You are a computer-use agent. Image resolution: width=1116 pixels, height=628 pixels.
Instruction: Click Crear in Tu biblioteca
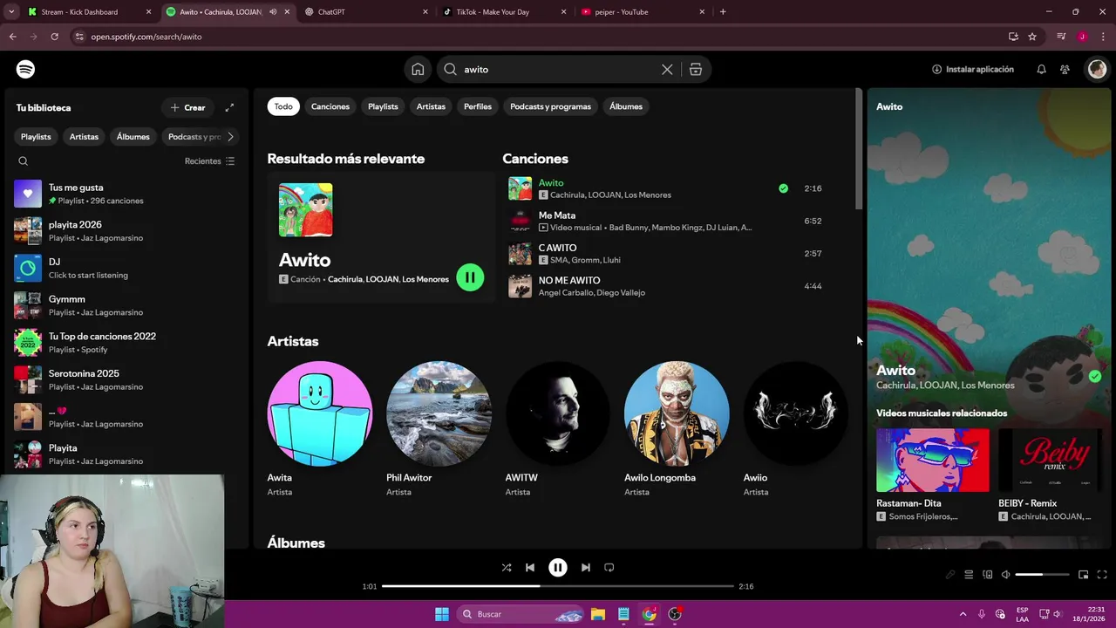coord(188,107)
